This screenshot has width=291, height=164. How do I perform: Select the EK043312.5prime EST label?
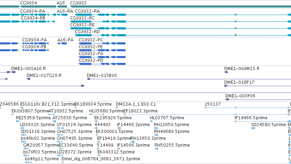pyautogui.click(x=116, y=152)
